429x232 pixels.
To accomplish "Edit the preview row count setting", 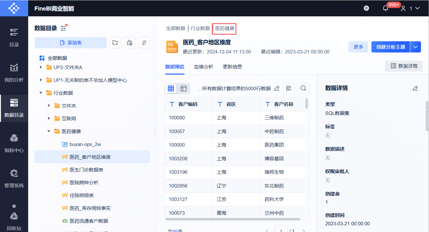I will tap(277, 88).
